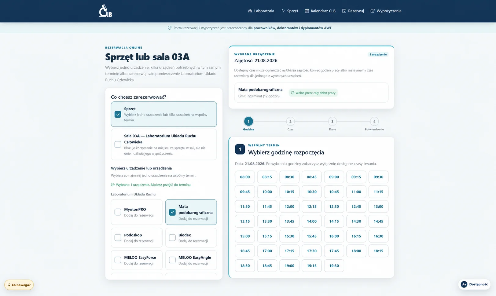Select the 14:45 start time
This screenshot has width=496, height=296.
[378, 221]
